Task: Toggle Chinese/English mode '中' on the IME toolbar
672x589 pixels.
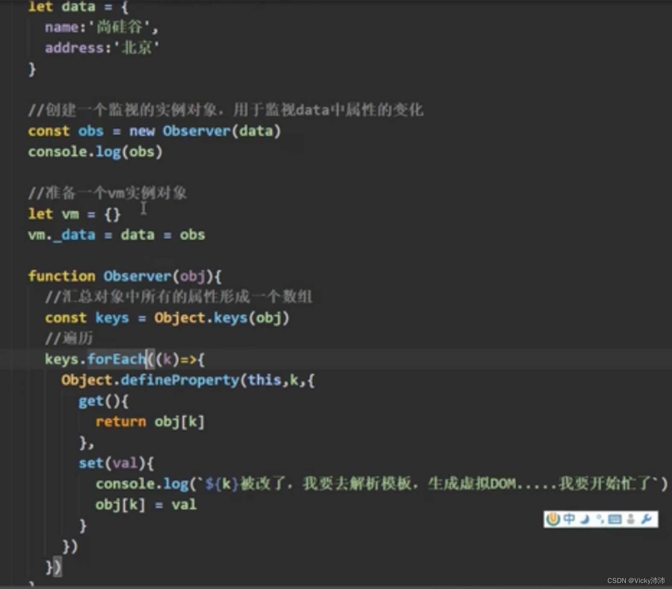Action: [569, 519]
